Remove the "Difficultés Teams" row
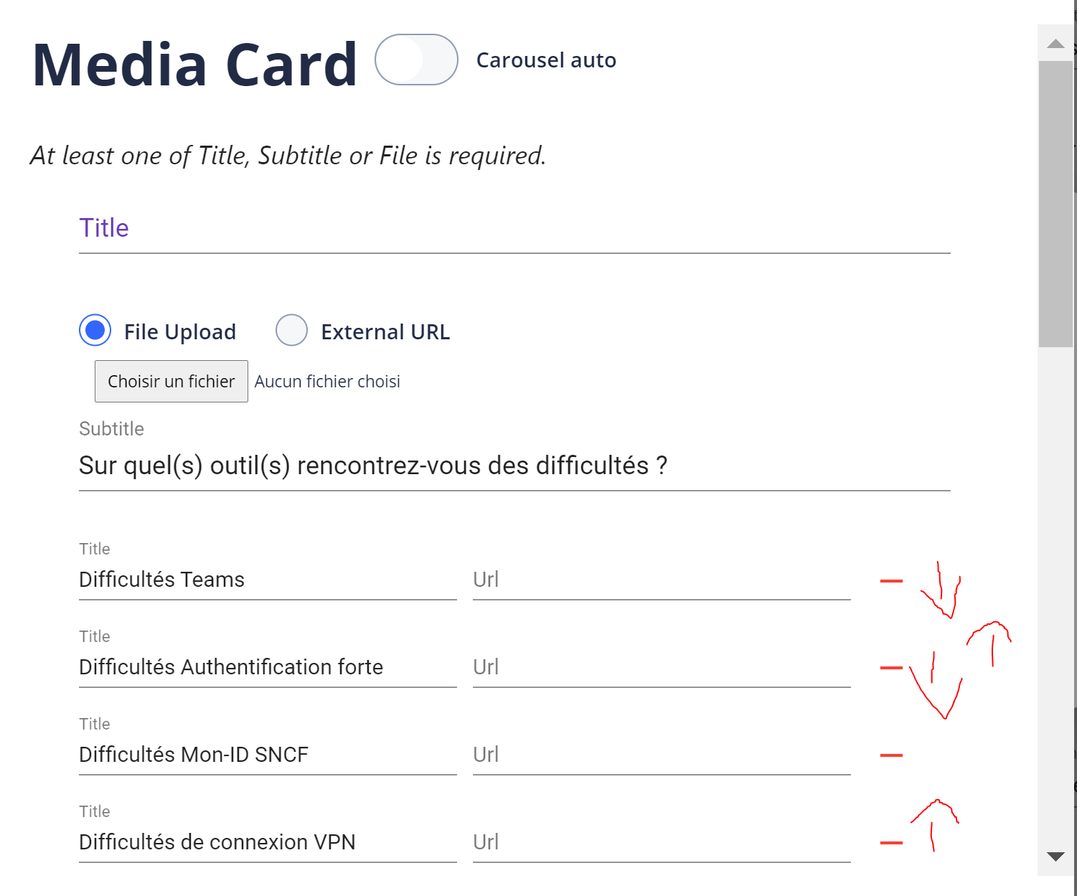Screen dimensions: 1077x896 [890, 580]
